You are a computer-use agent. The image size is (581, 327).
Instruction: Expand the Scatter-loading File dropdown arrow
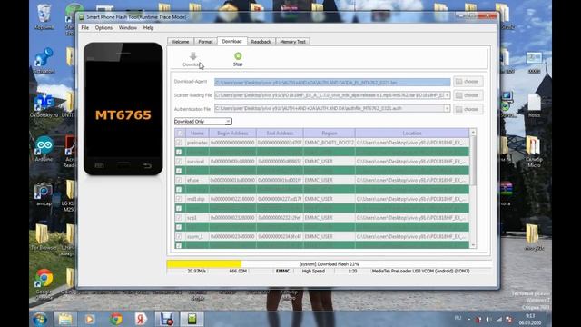click(447, 95)
